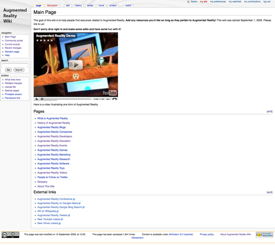Open the edit tab

(68, 6)
